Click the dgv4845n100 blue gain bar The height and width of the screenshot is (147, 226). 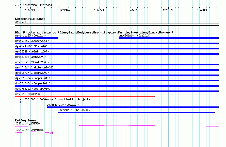(x=133, y=107)
